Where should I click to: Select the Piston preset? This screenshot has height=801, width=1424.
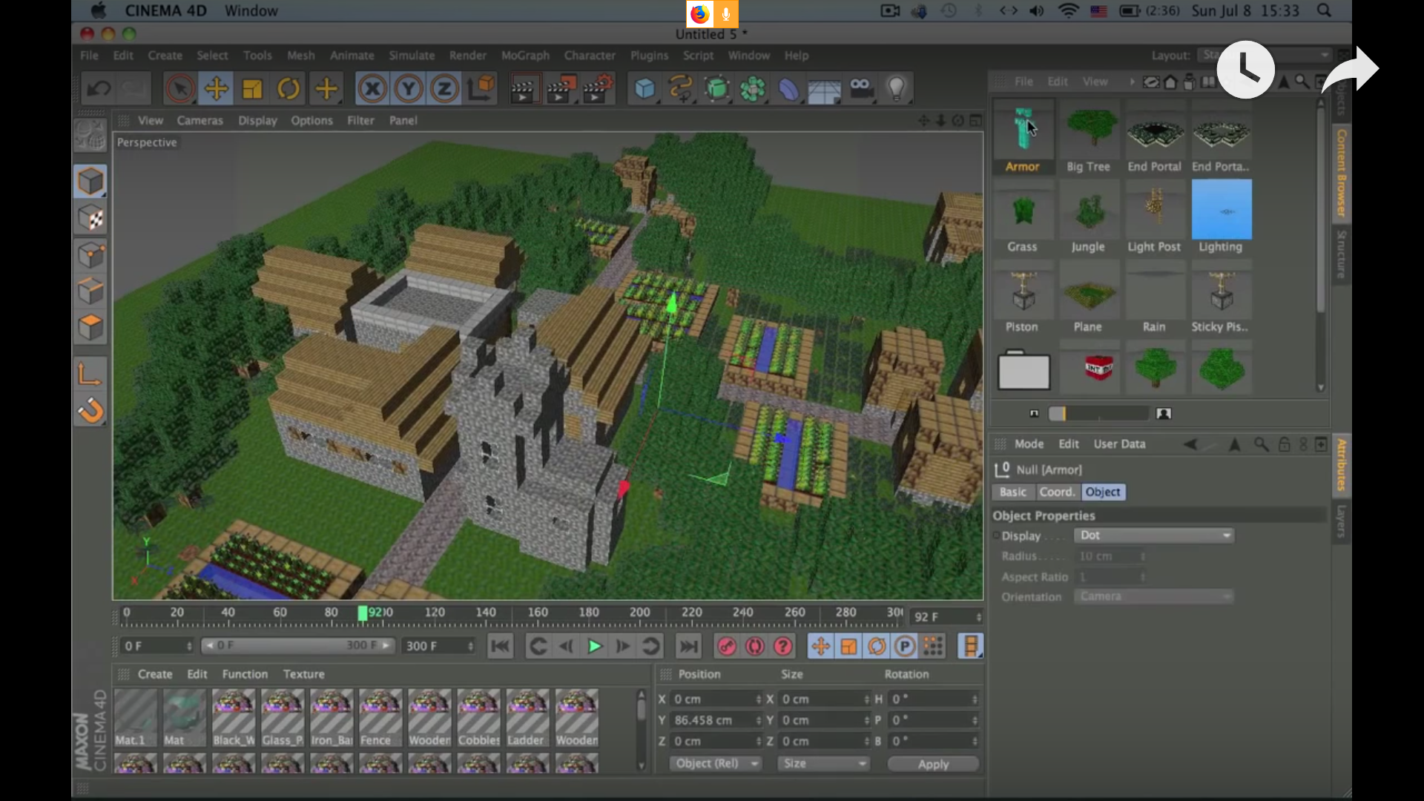(1023, 297)
